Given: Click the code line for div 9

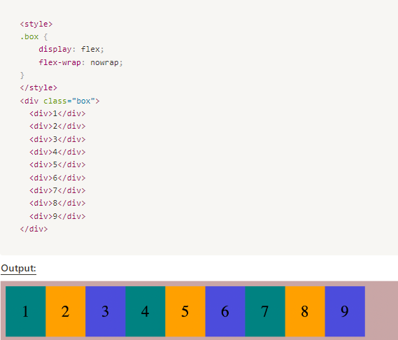Looking at the screenshot, I should tap(57, 216).
